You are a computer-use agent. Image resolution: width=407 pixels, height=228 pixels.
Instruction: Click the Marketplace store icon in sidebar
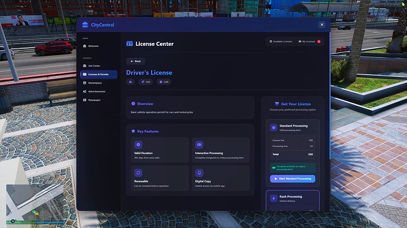(84, 83)
